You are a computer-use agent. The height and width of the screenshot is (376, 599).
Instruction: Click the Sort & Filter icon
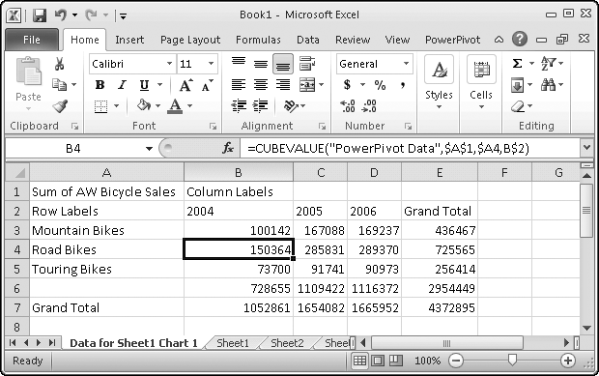[549, 64]
